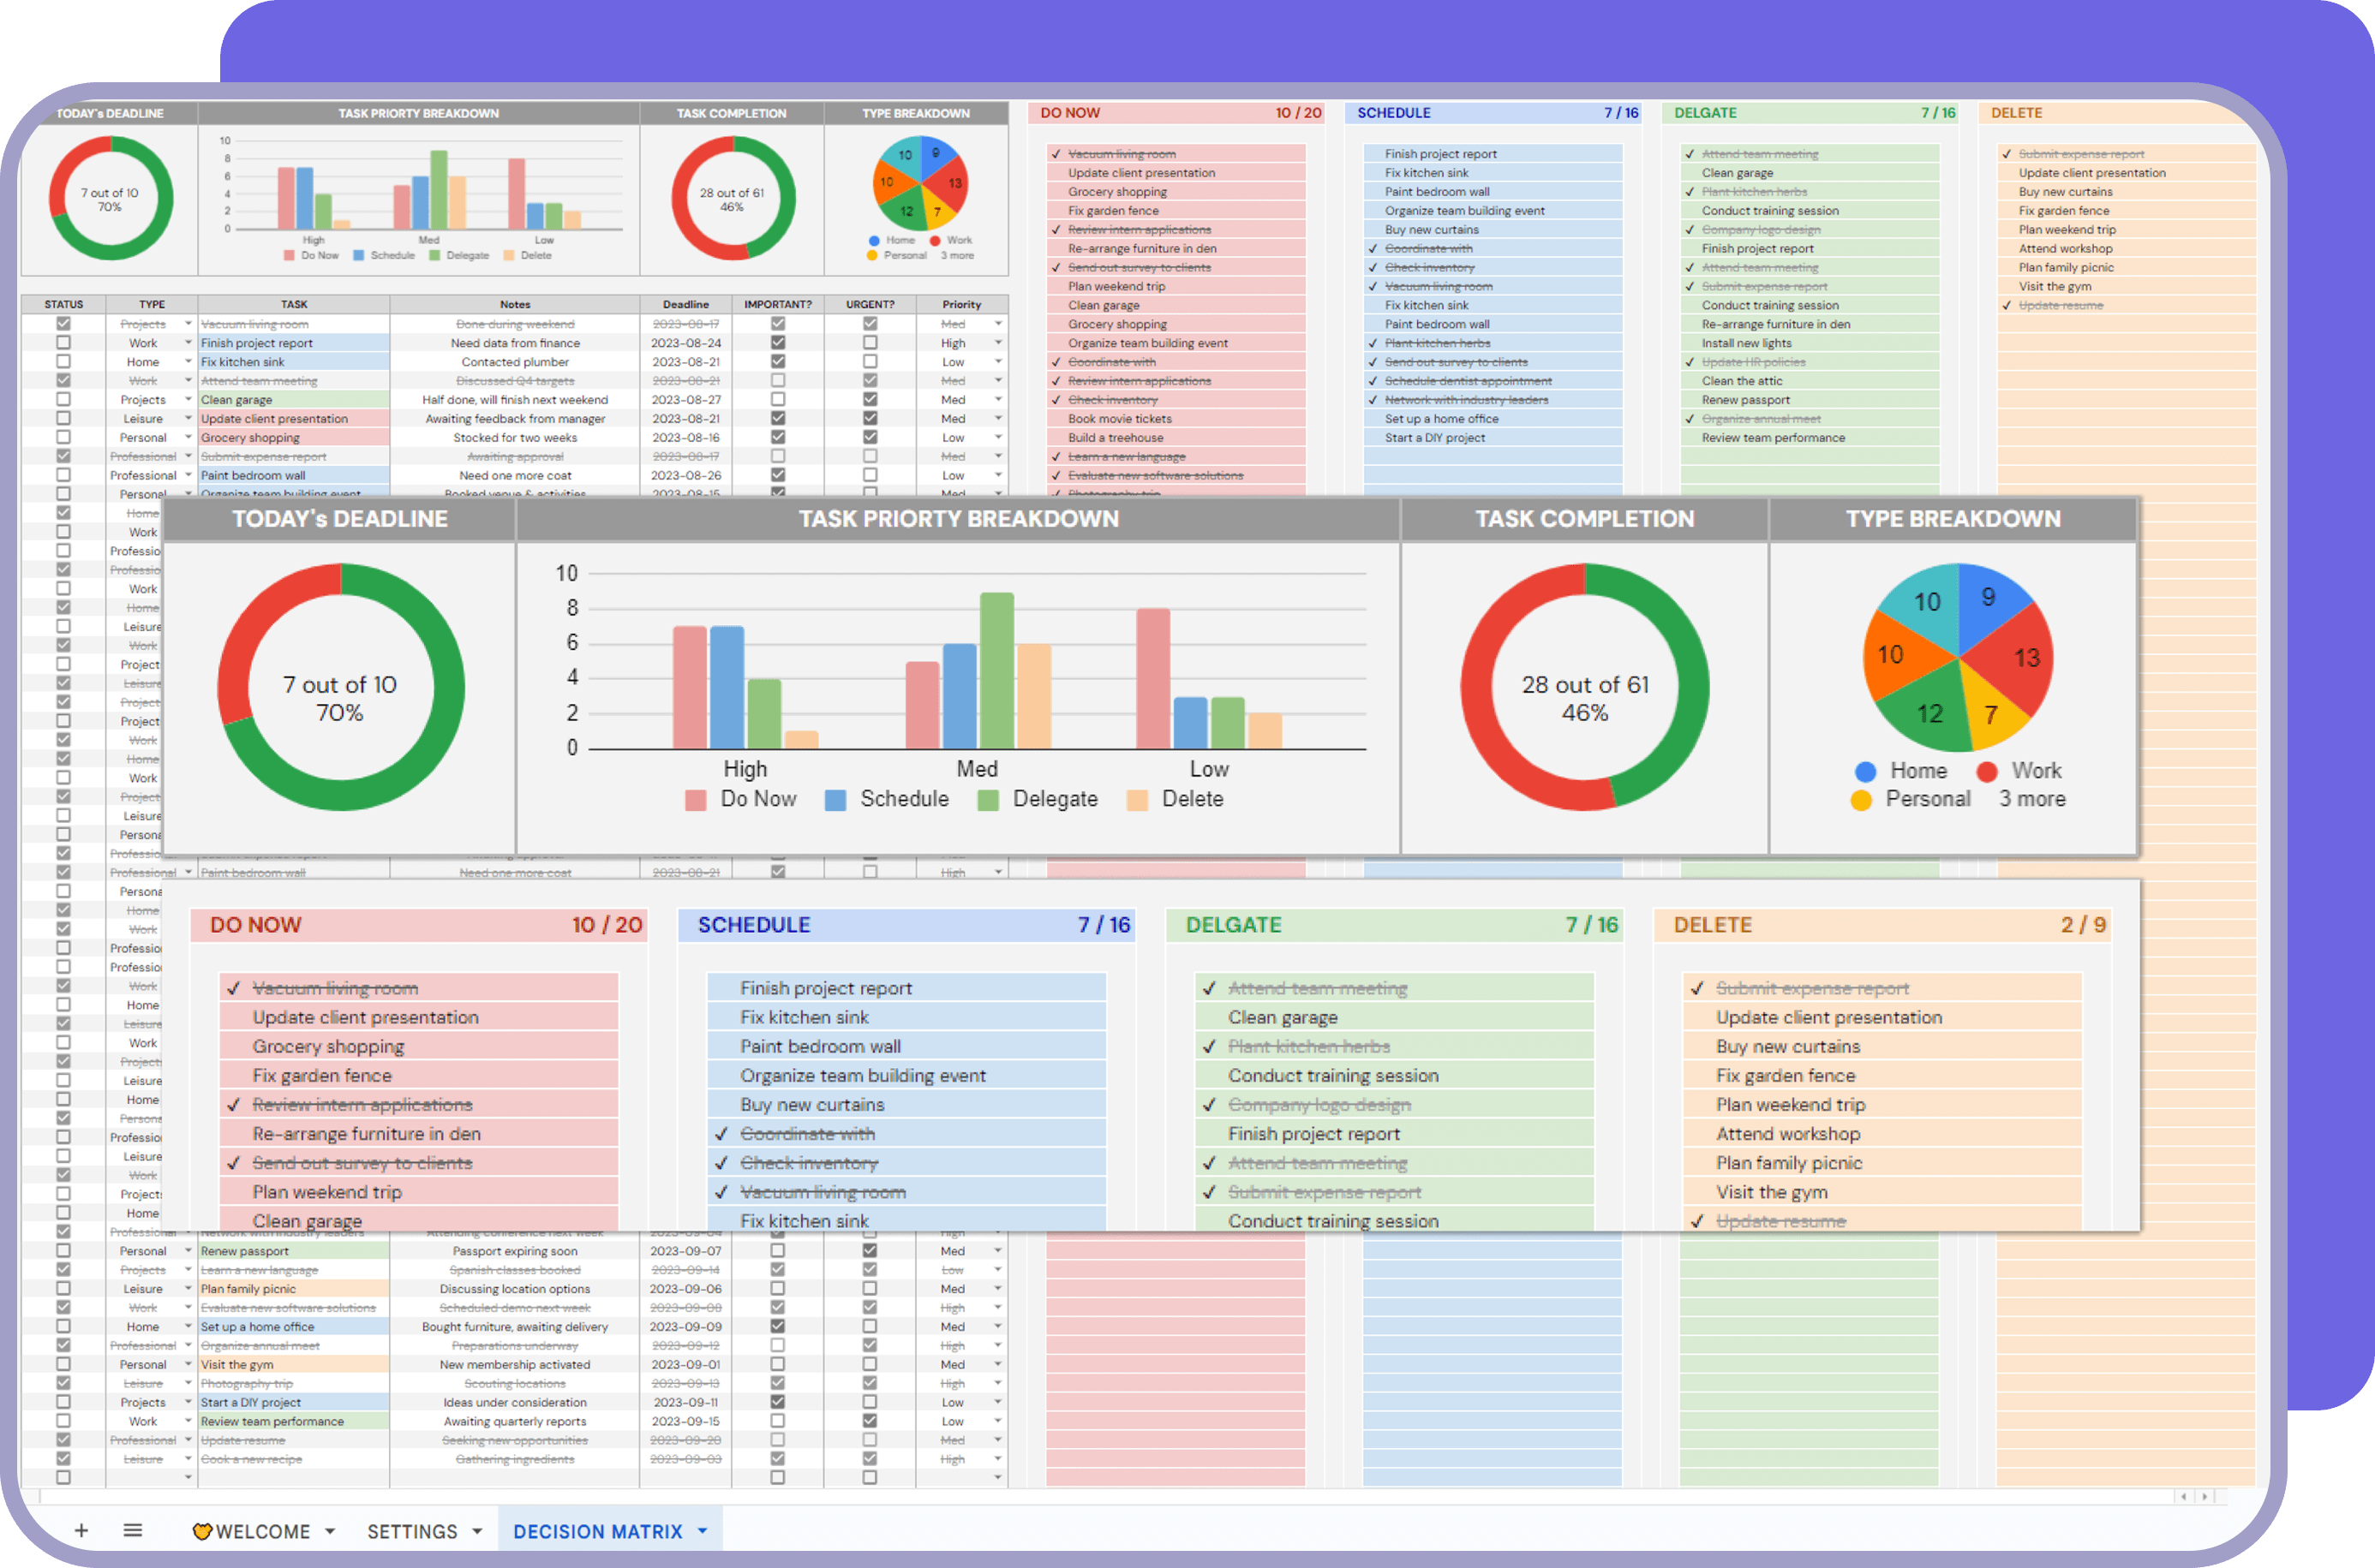Open the Type dropdown on the Work row
Image resolution: width=2375 pixels, height=1568 pixels.
tap(188, 342)
